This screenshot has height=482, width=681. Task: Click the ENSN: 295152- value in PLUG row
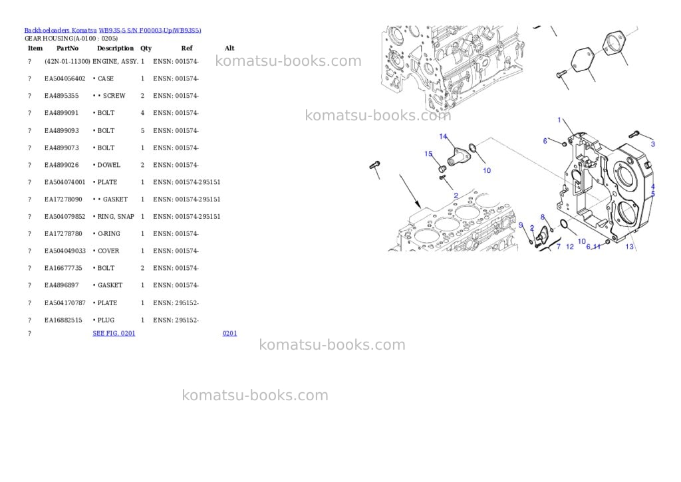[x=176, y=320]
